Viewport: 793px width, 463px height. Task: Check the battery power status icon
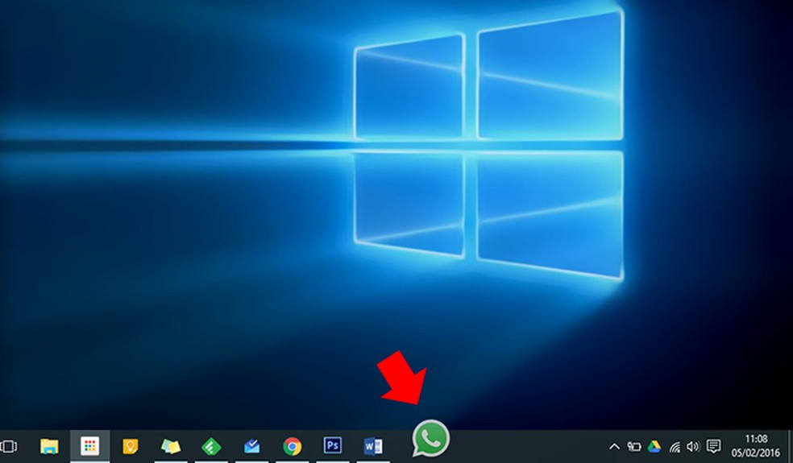coord(633,447)
